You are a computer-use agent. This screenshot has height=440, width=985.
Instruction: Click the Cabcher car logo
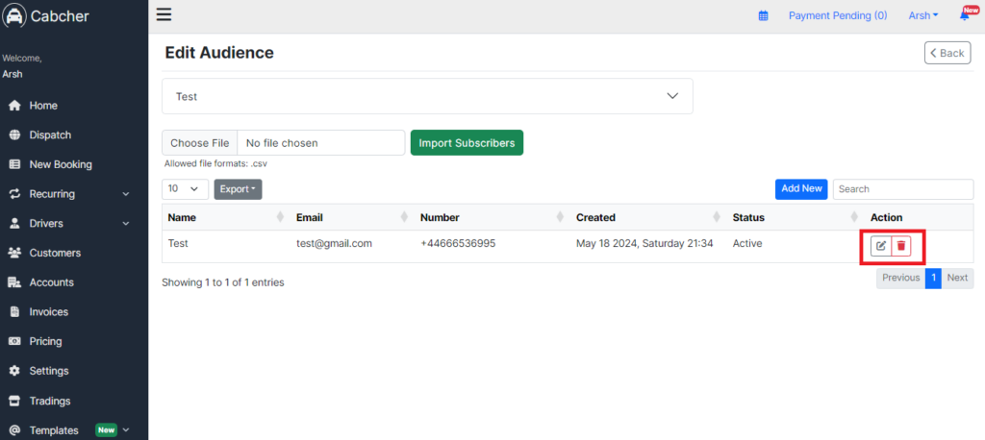tap(14, 16)
